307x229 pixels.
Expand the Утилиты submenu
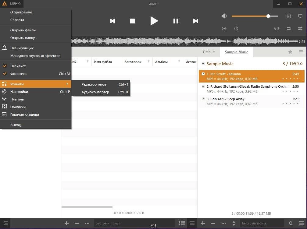coord(35,84)
